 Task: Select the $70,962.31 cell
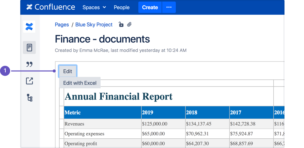[207, 134]
